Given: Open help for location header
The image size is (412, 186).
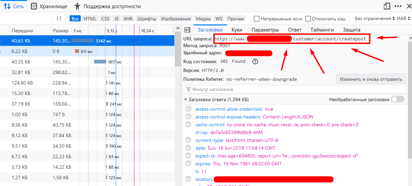Looking at the screenshot, I should pyautogui.click(x=188, y=179).
